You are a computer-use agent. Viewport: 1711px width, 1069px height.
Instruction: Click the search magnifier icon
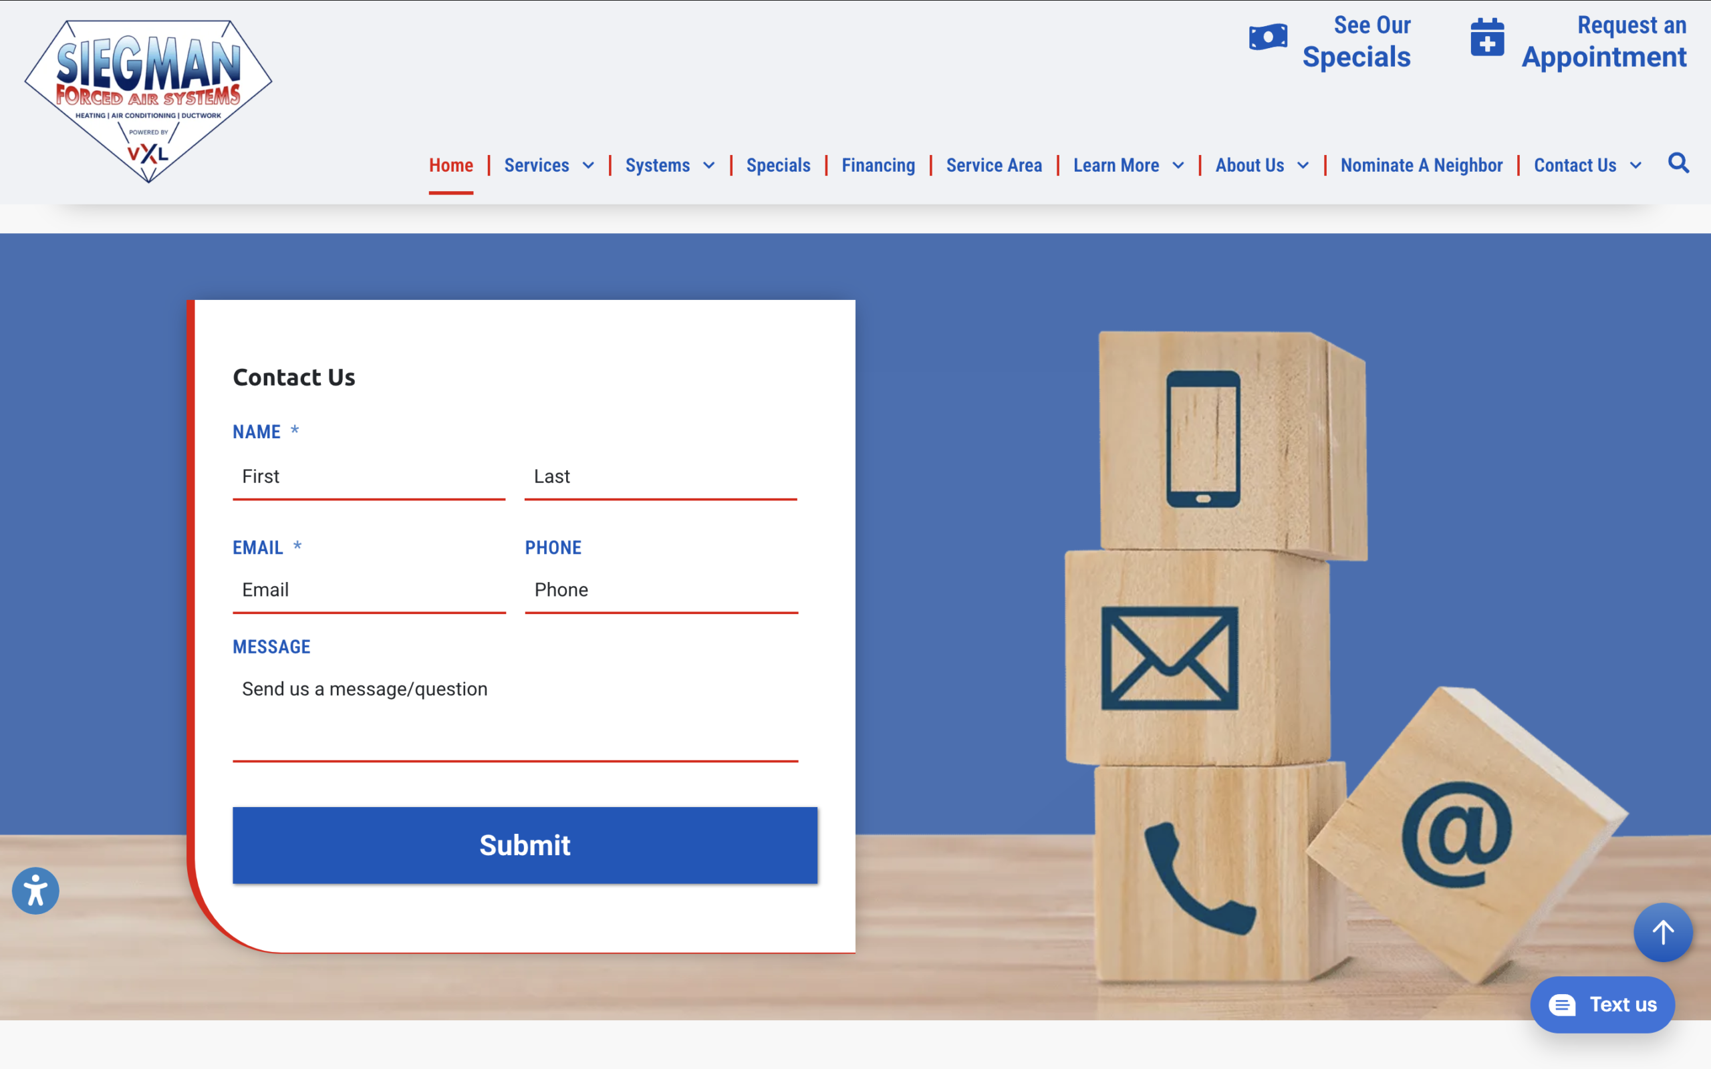point(1678,163)
